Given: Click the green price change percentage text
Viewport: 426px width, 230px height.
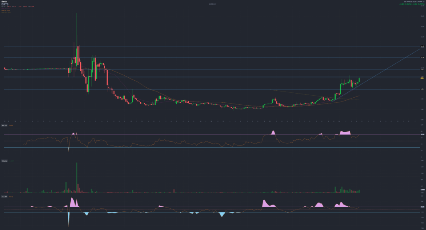Looking at the screenshot, I should (x=412, y=4).
